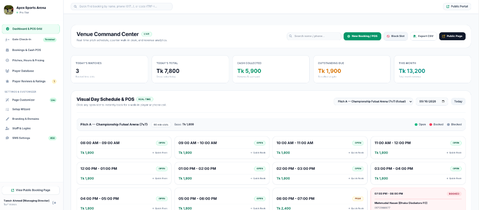Click the Staff & Logins user icon
Screen dimensions: 479x210
click(x=7, y=128)
